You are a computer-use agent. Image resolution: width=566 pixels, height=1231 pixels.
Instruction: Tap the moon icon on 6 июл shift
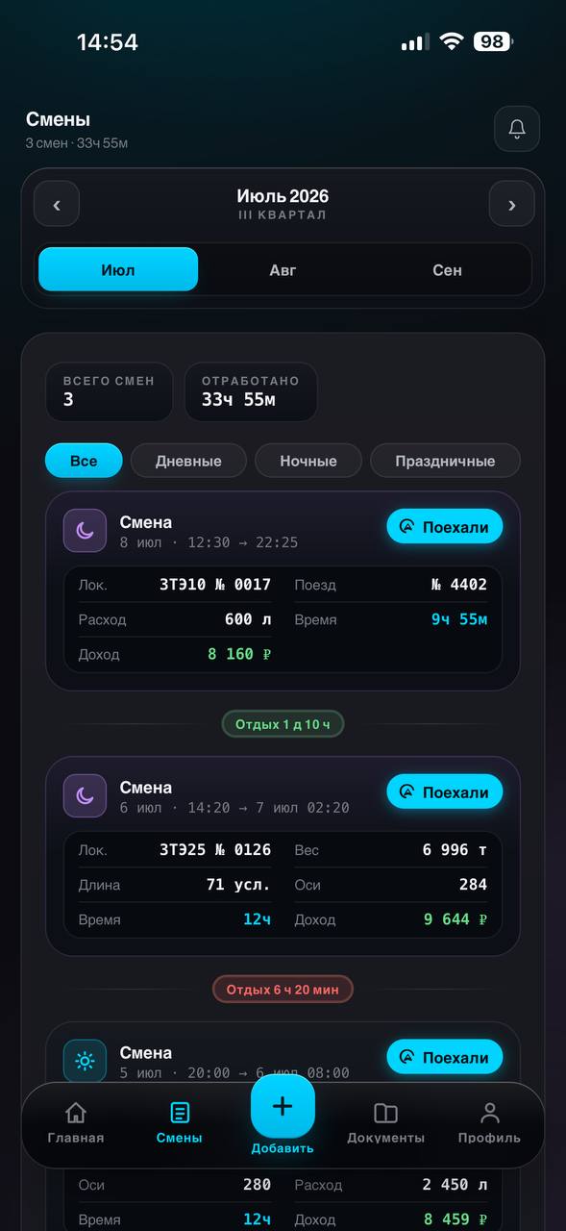pyautogui.click(x=85, y=795)
